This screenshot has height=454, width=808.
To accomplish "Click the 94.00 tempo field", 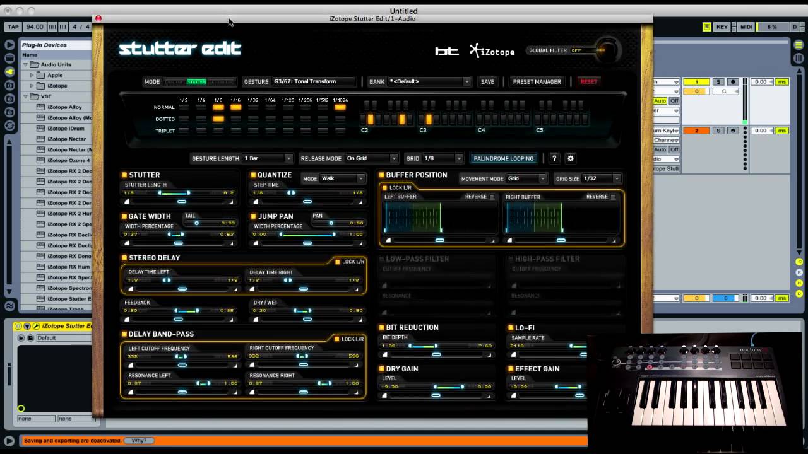I will click(x=35, y=27).
